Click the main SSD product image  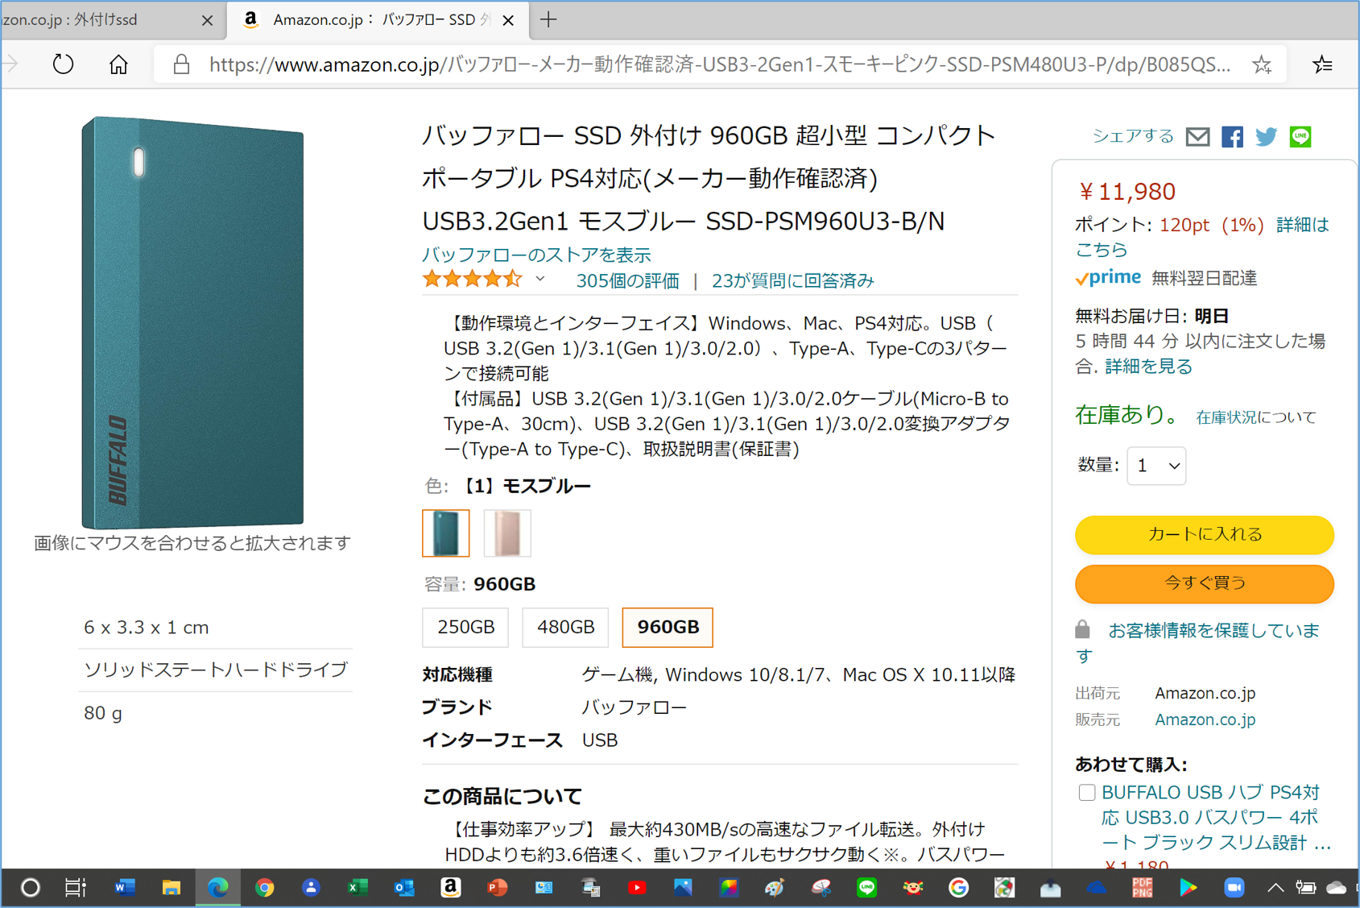pyautogui.click(x=192, y=322)
